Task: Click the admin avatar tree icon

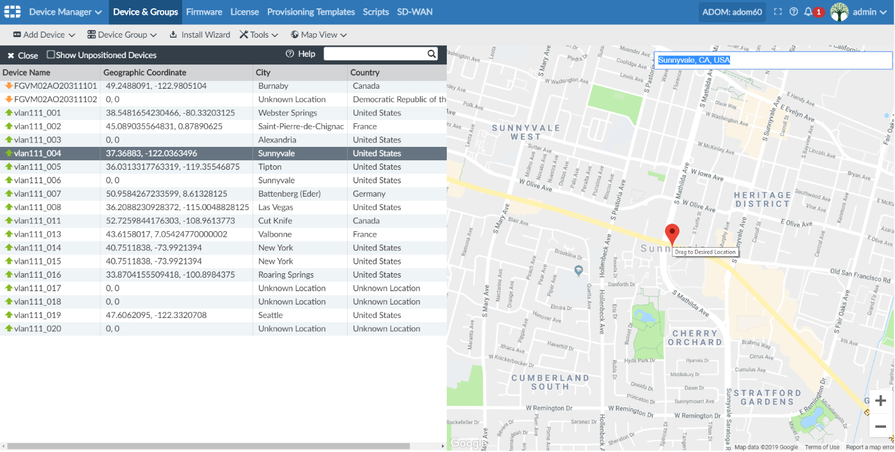Action: click(839, 12)
